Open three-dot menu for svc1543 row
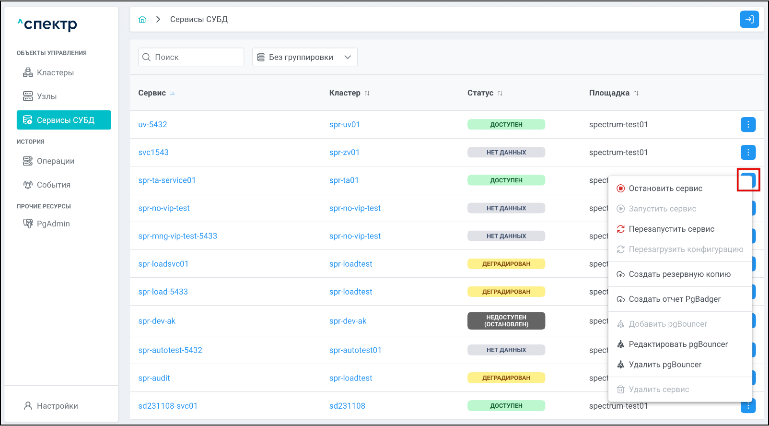 (x=748, y=153)
